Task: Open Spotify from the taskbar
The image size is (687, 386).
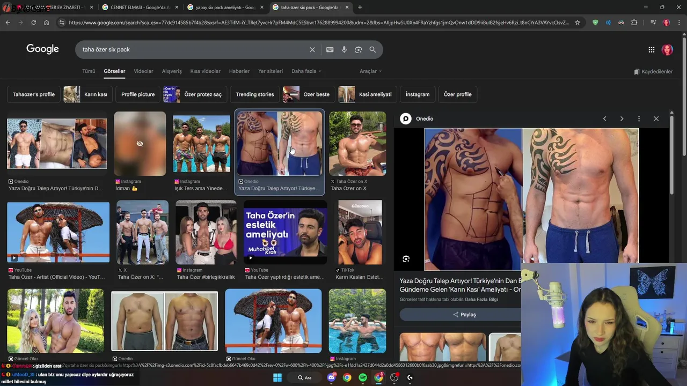Action: 363,377
